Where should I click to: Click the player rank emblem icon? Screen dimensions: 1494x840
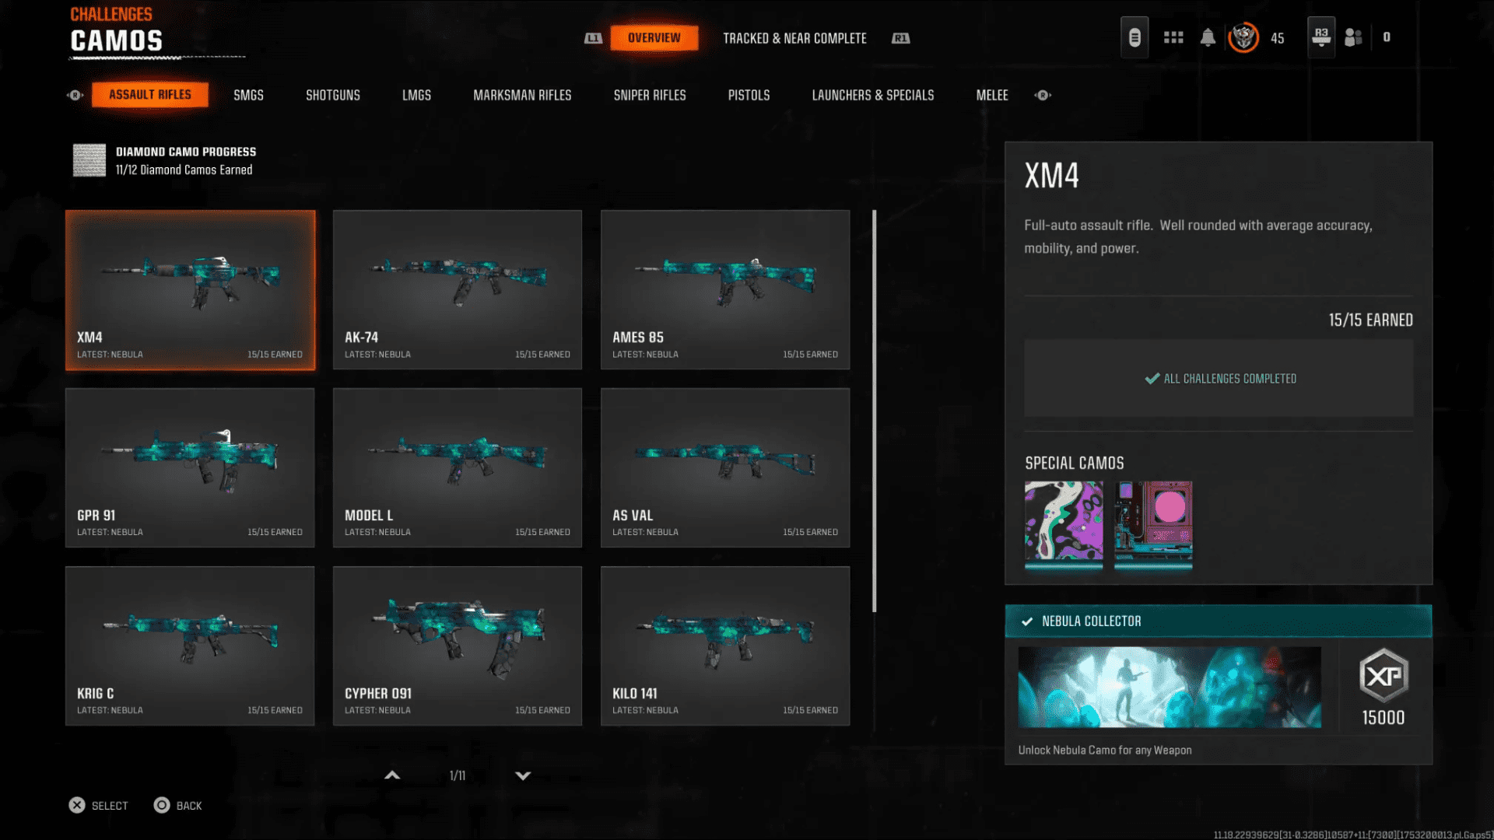point(1243,37)
